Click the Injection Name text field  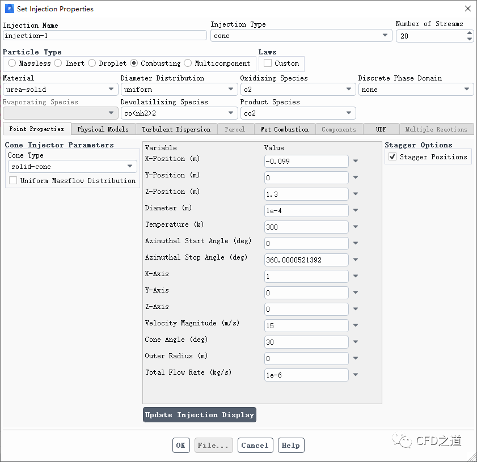pyautogui.click(x=105, y=36)
